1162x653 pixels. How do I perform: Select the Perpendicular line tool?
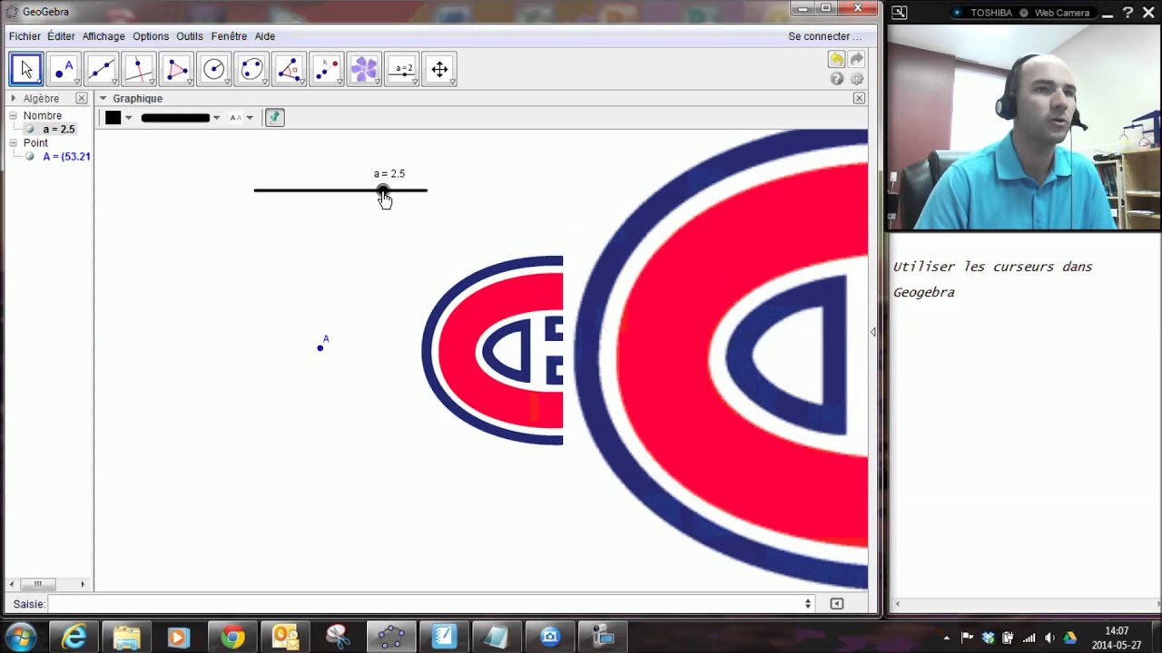(x=139, y=69)
